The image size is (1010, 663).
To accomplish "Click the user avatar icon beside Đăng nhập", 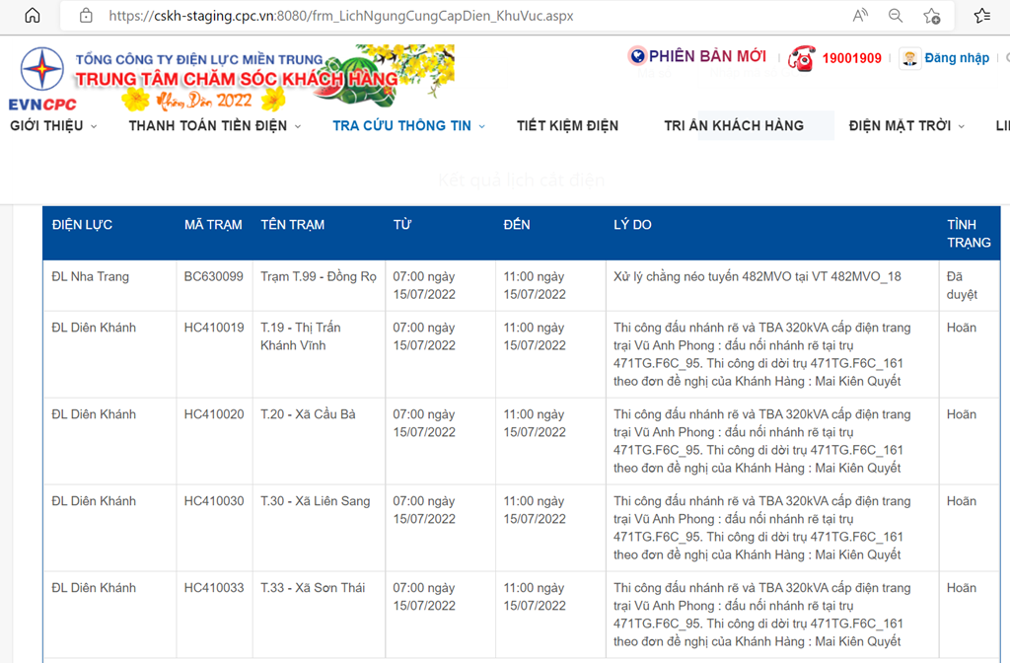I will tap(909, 58).
